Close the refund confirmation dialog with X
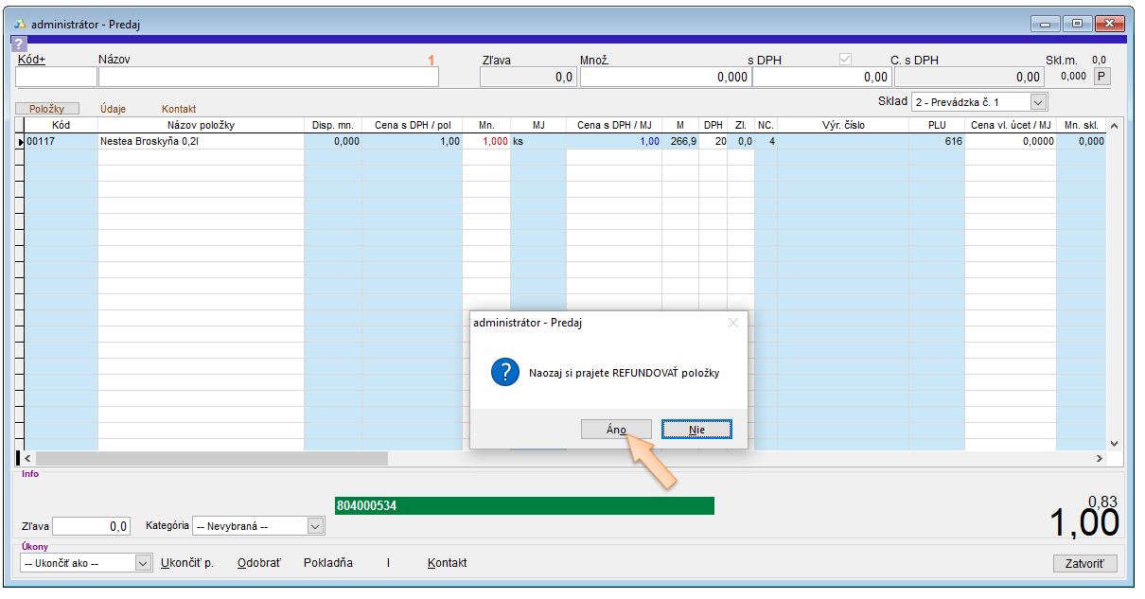The height and width of the screenshot is (599, 1145). click(732, 323)
